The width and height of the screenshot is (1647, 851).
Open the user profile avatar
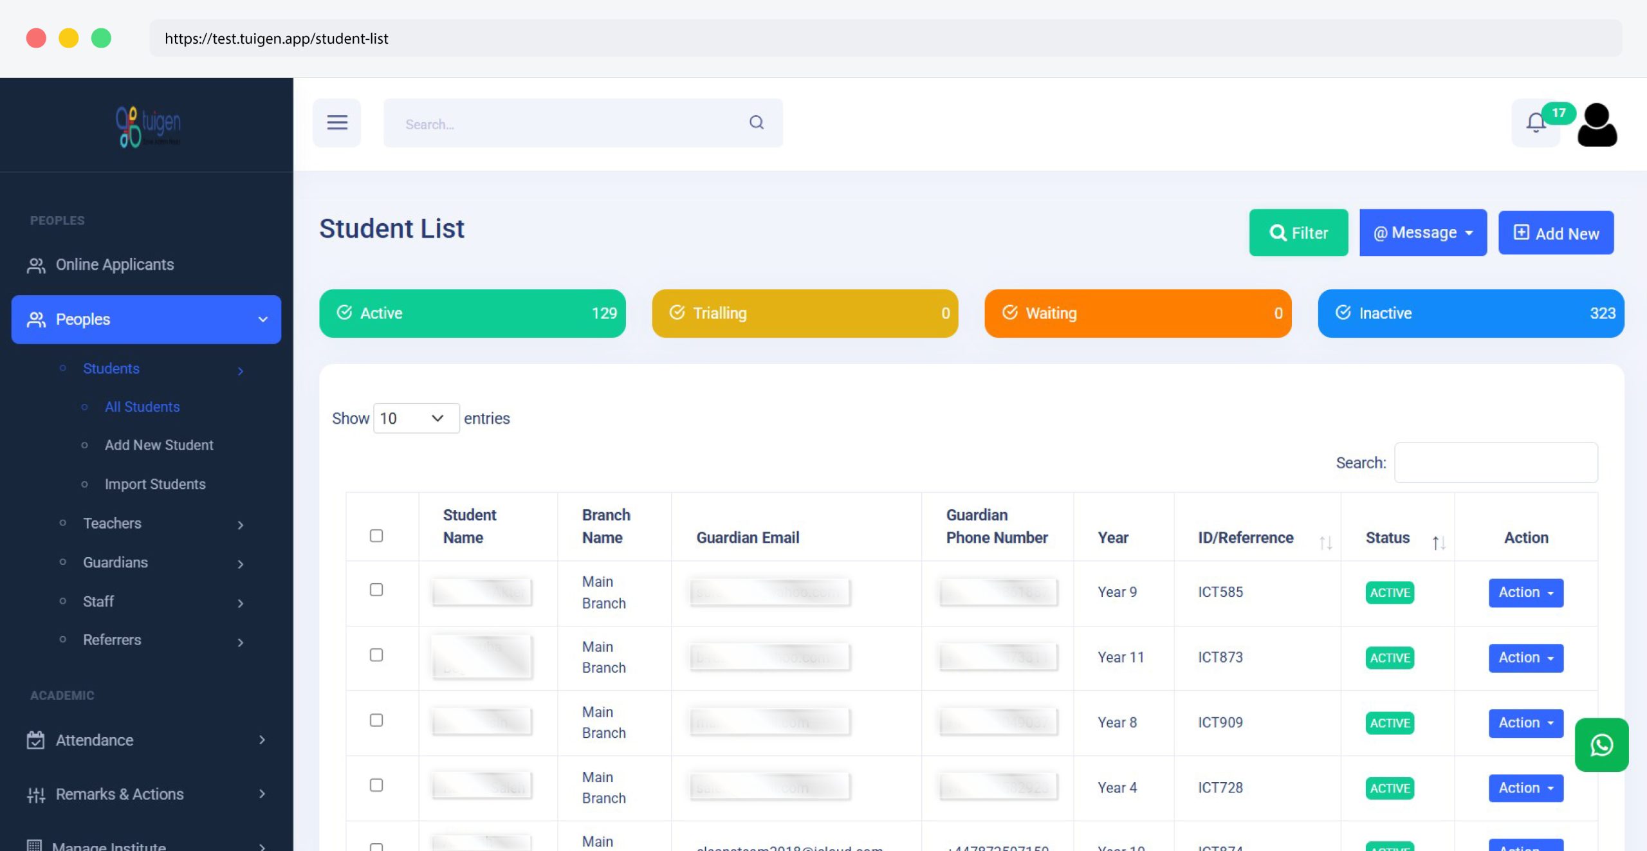[1597, 125]
